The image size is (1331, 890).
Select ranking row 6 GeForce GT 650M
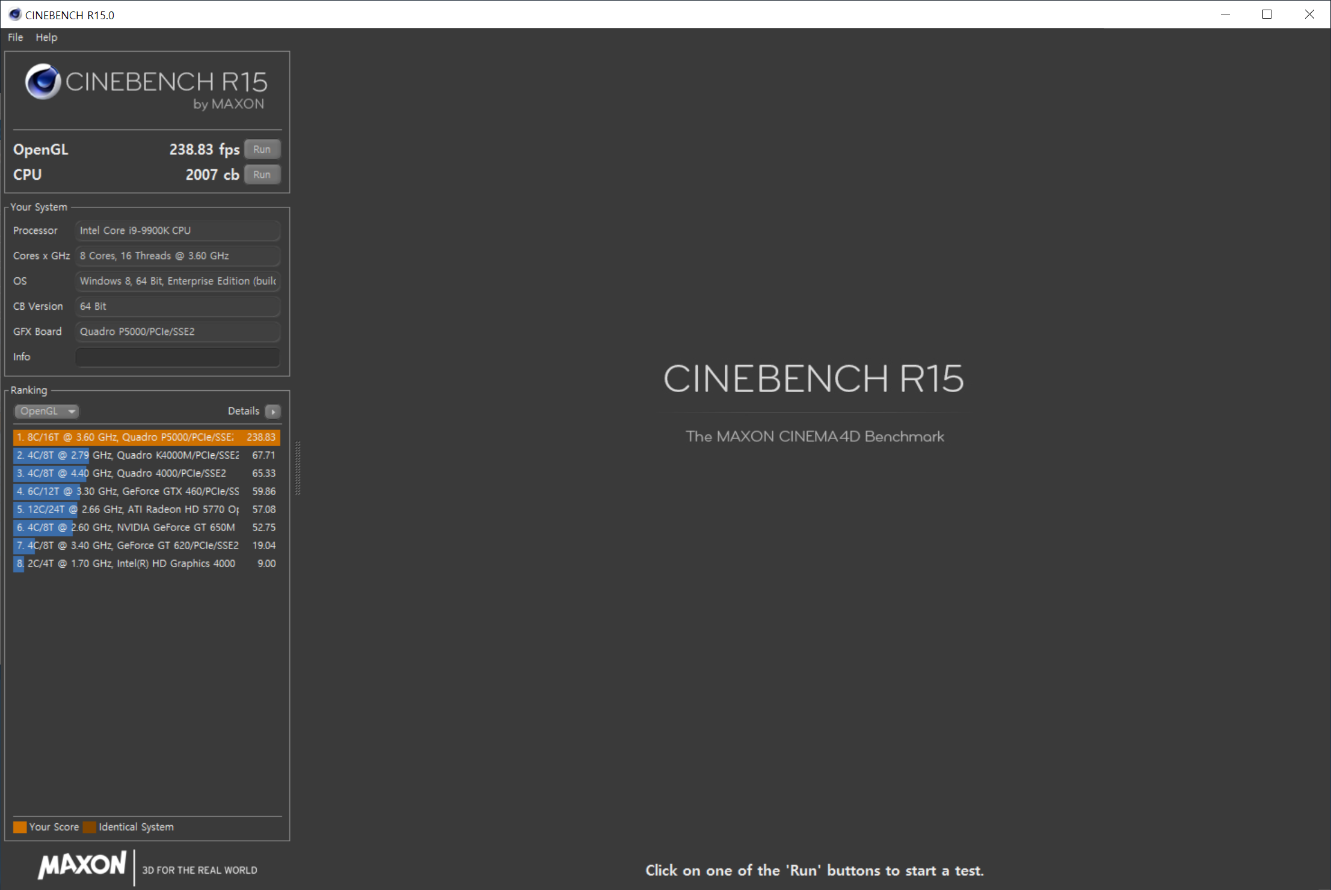[x=147, y=527]
